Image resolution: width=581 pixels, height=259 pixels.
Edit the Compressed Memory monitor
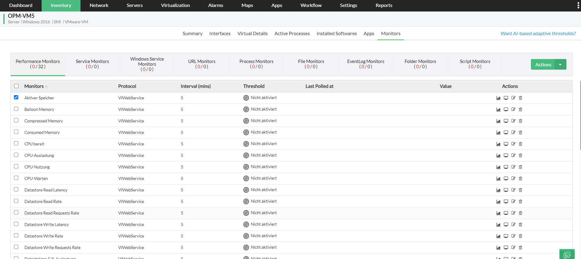point(513,121)
